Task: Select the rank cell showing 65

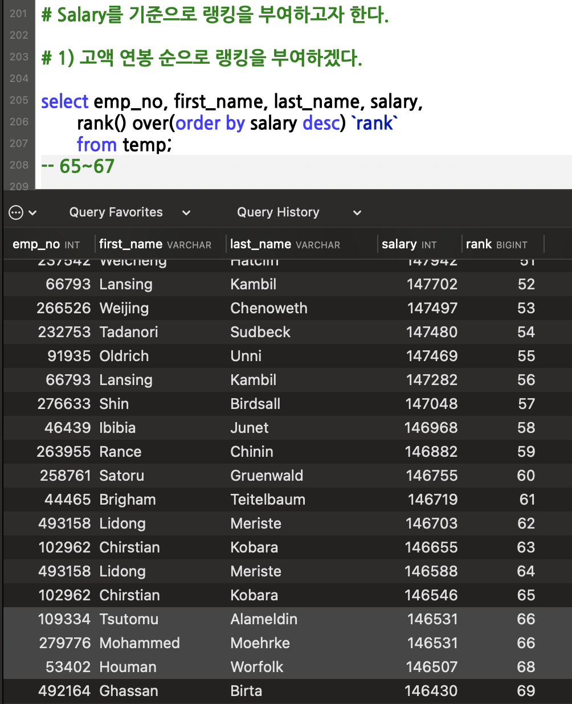Action: (526, 595)
